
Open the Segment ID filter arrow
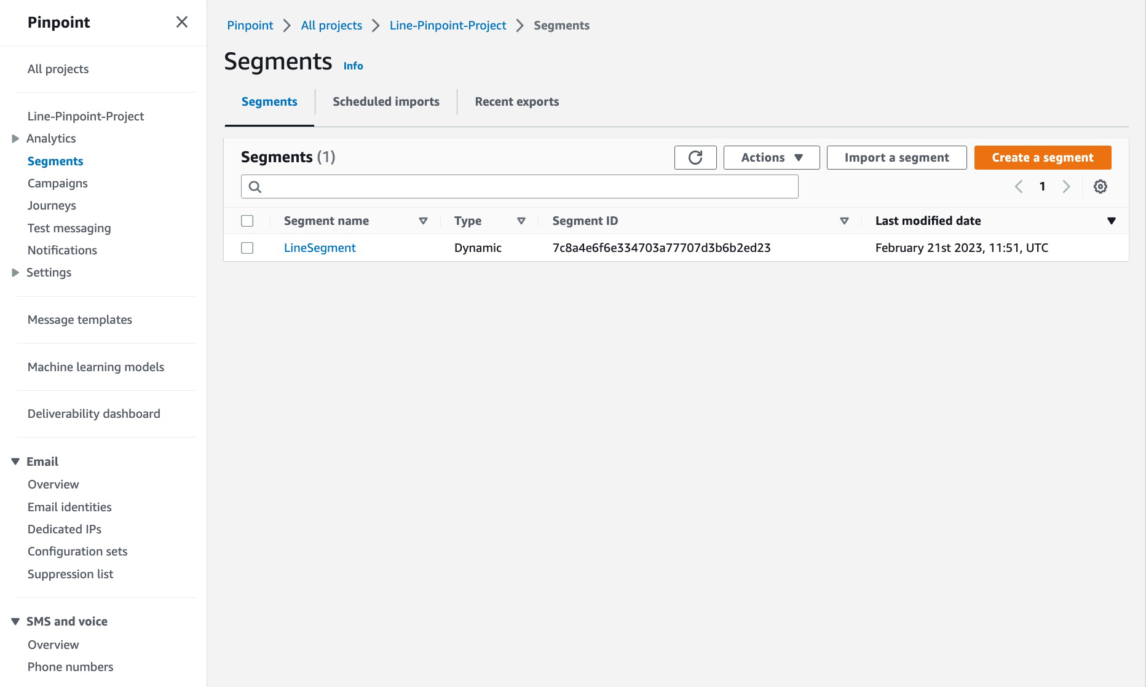click(844, 221)
